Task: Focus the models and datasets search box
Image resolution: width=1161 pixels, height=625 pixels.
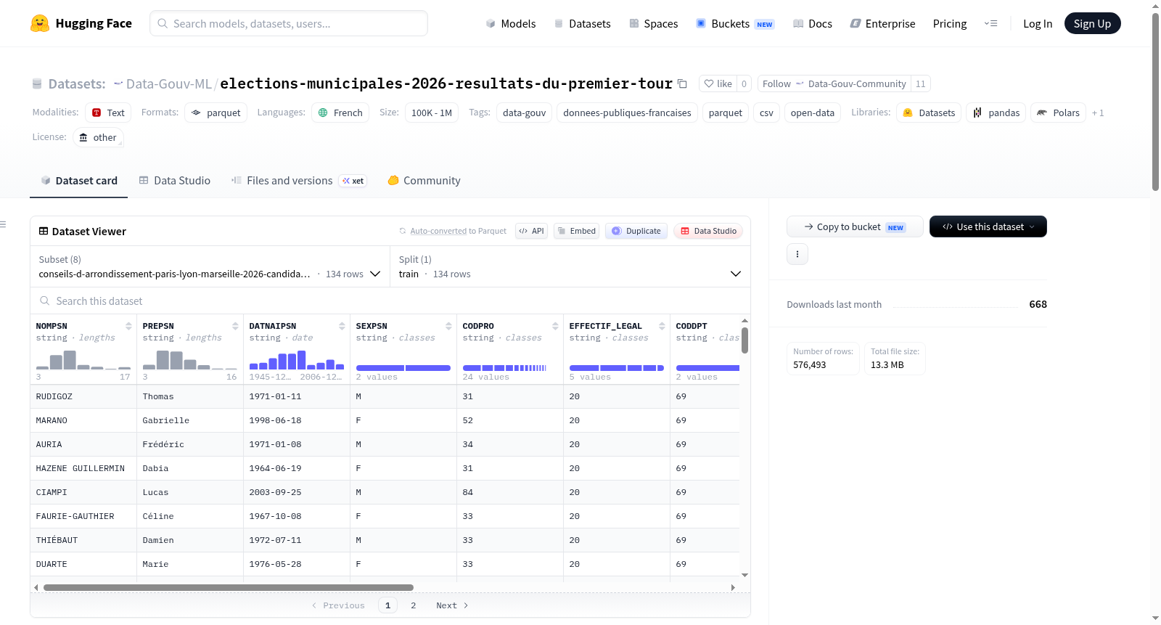Action: tap(289, 23)
